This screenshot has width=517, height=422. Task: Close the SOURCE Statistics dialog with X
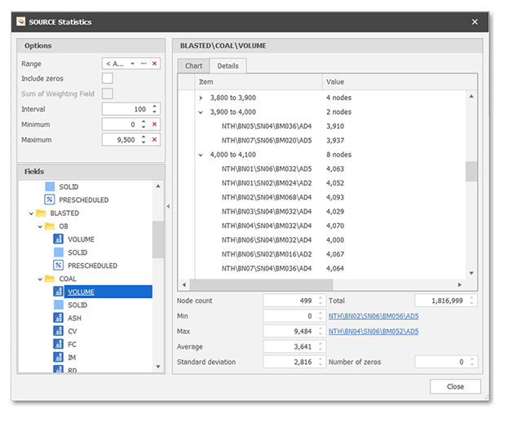pyautogui.click(x=475, y=22)
